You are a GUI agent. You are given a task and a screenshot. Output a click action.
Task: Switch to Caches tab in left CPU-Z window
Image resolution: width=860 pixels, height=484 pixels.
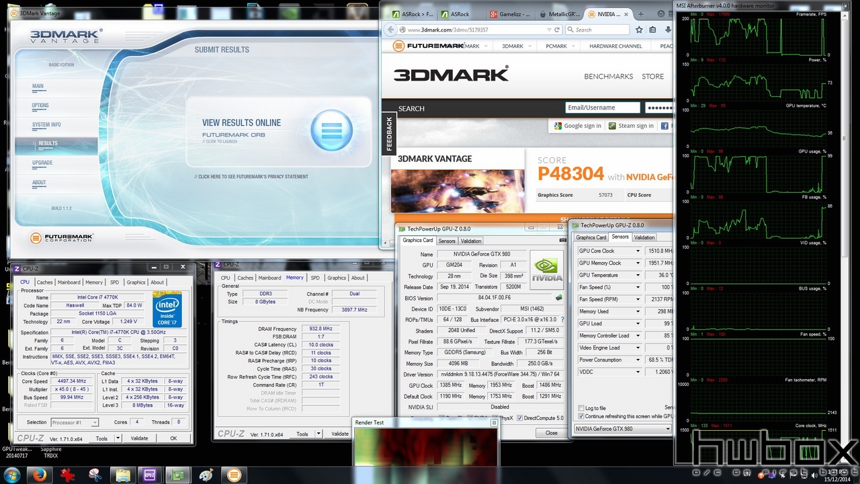click(x=45, y=282)
